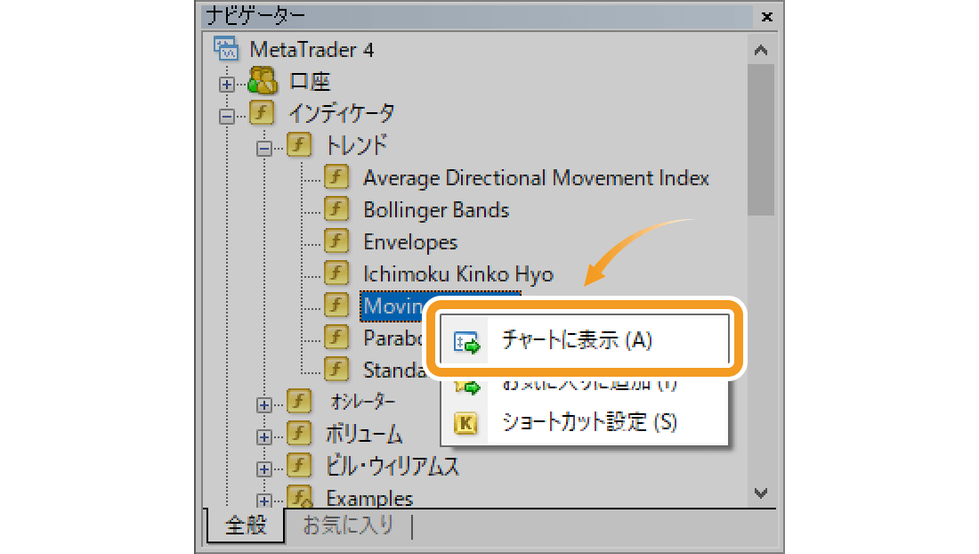Select the トレンド label
The height and width of the screenshot is (554, 979).
click(357, 145)
